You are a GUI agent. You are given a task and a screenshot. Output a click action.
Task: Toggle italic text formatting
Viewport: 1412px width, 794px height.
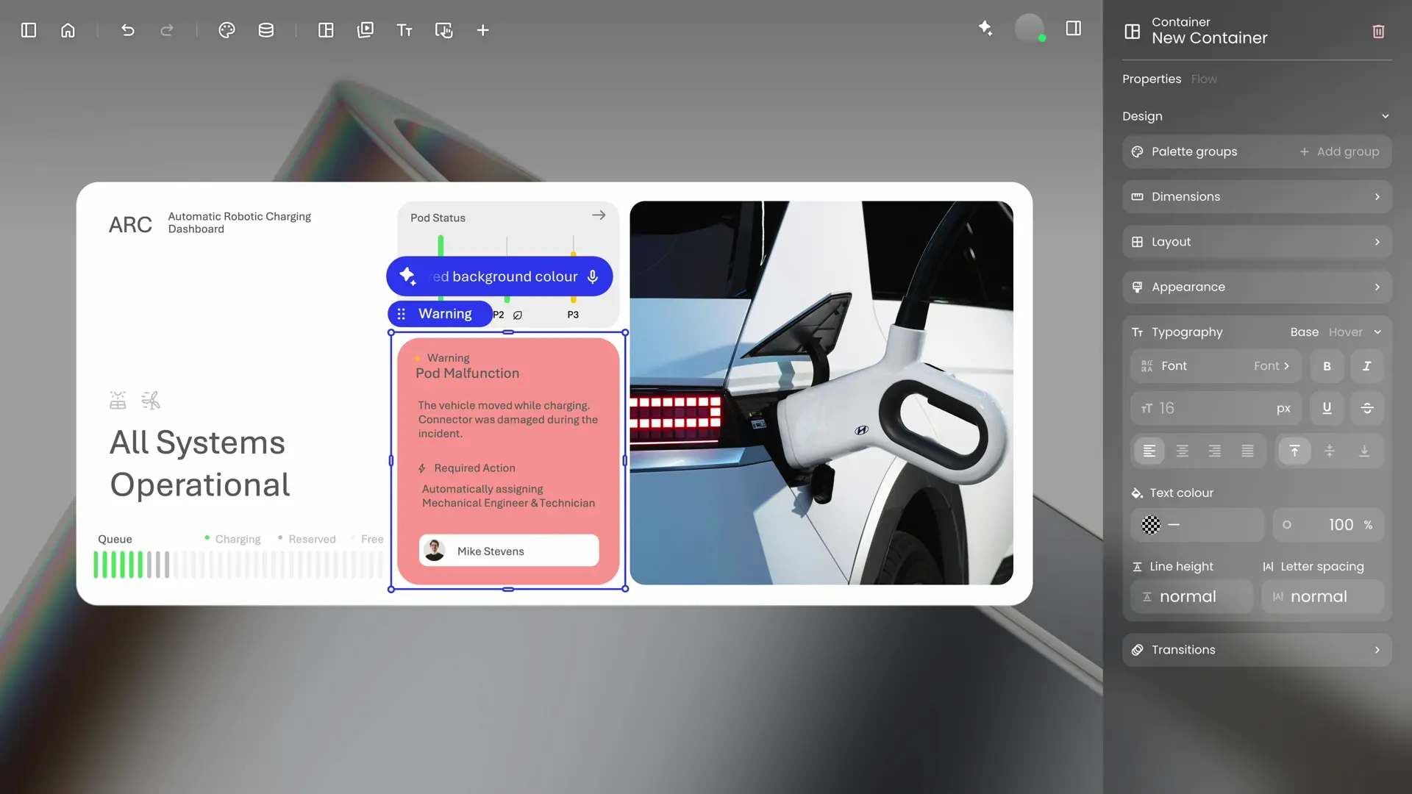1367,366
